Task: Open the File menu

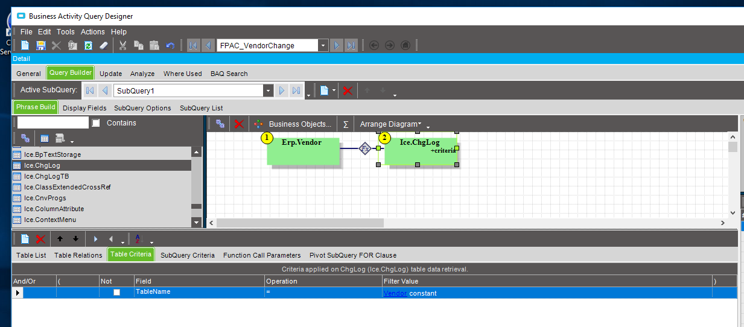Action: (27, 31)
